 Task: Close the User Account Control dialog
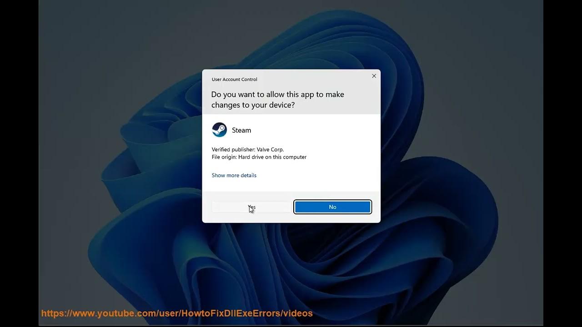tap(374, 76)
